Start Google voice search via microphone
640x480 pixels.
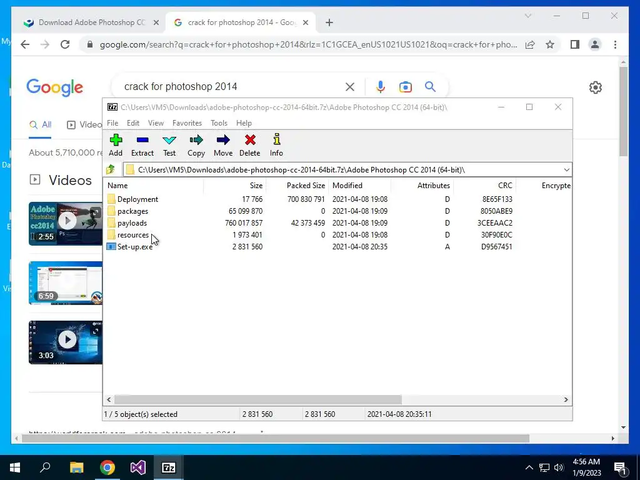click(381, 86)
